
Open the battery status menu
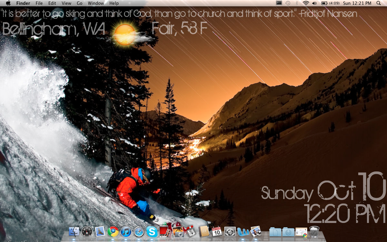(x=324, y=3)
